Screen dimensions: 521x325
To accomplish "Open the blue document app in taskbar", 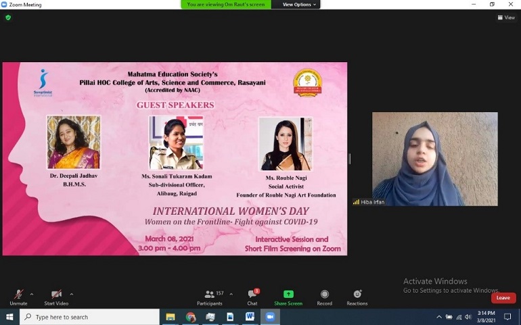I will point(230,317).
